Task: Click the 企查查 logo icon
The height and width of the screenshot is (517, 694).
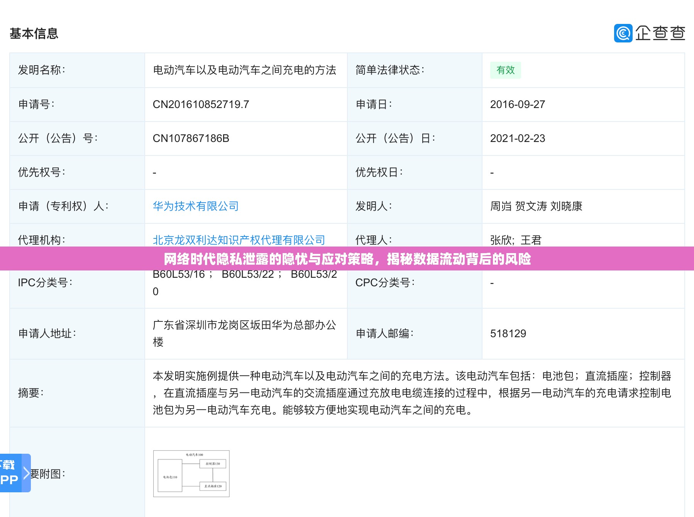Action: 623,33
